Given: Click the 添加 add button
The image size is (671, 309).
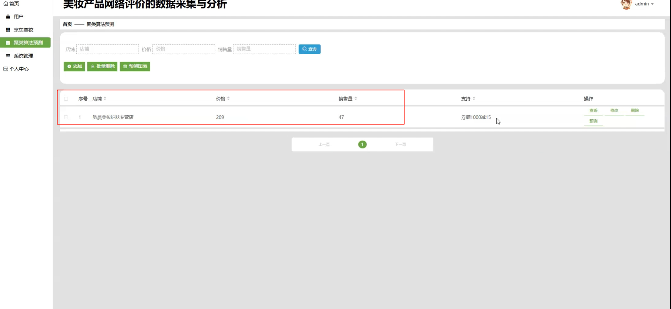Looking at the screenshot, I should tap(74, 66).
